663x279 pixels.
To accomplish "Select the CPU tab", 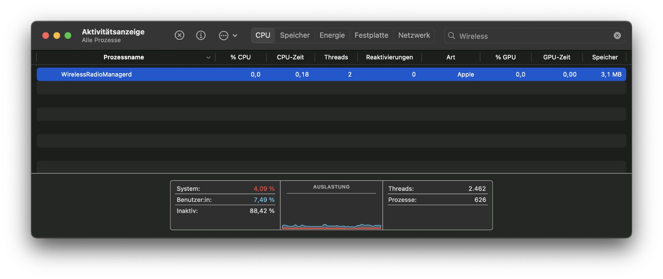I will pos(263,35).
